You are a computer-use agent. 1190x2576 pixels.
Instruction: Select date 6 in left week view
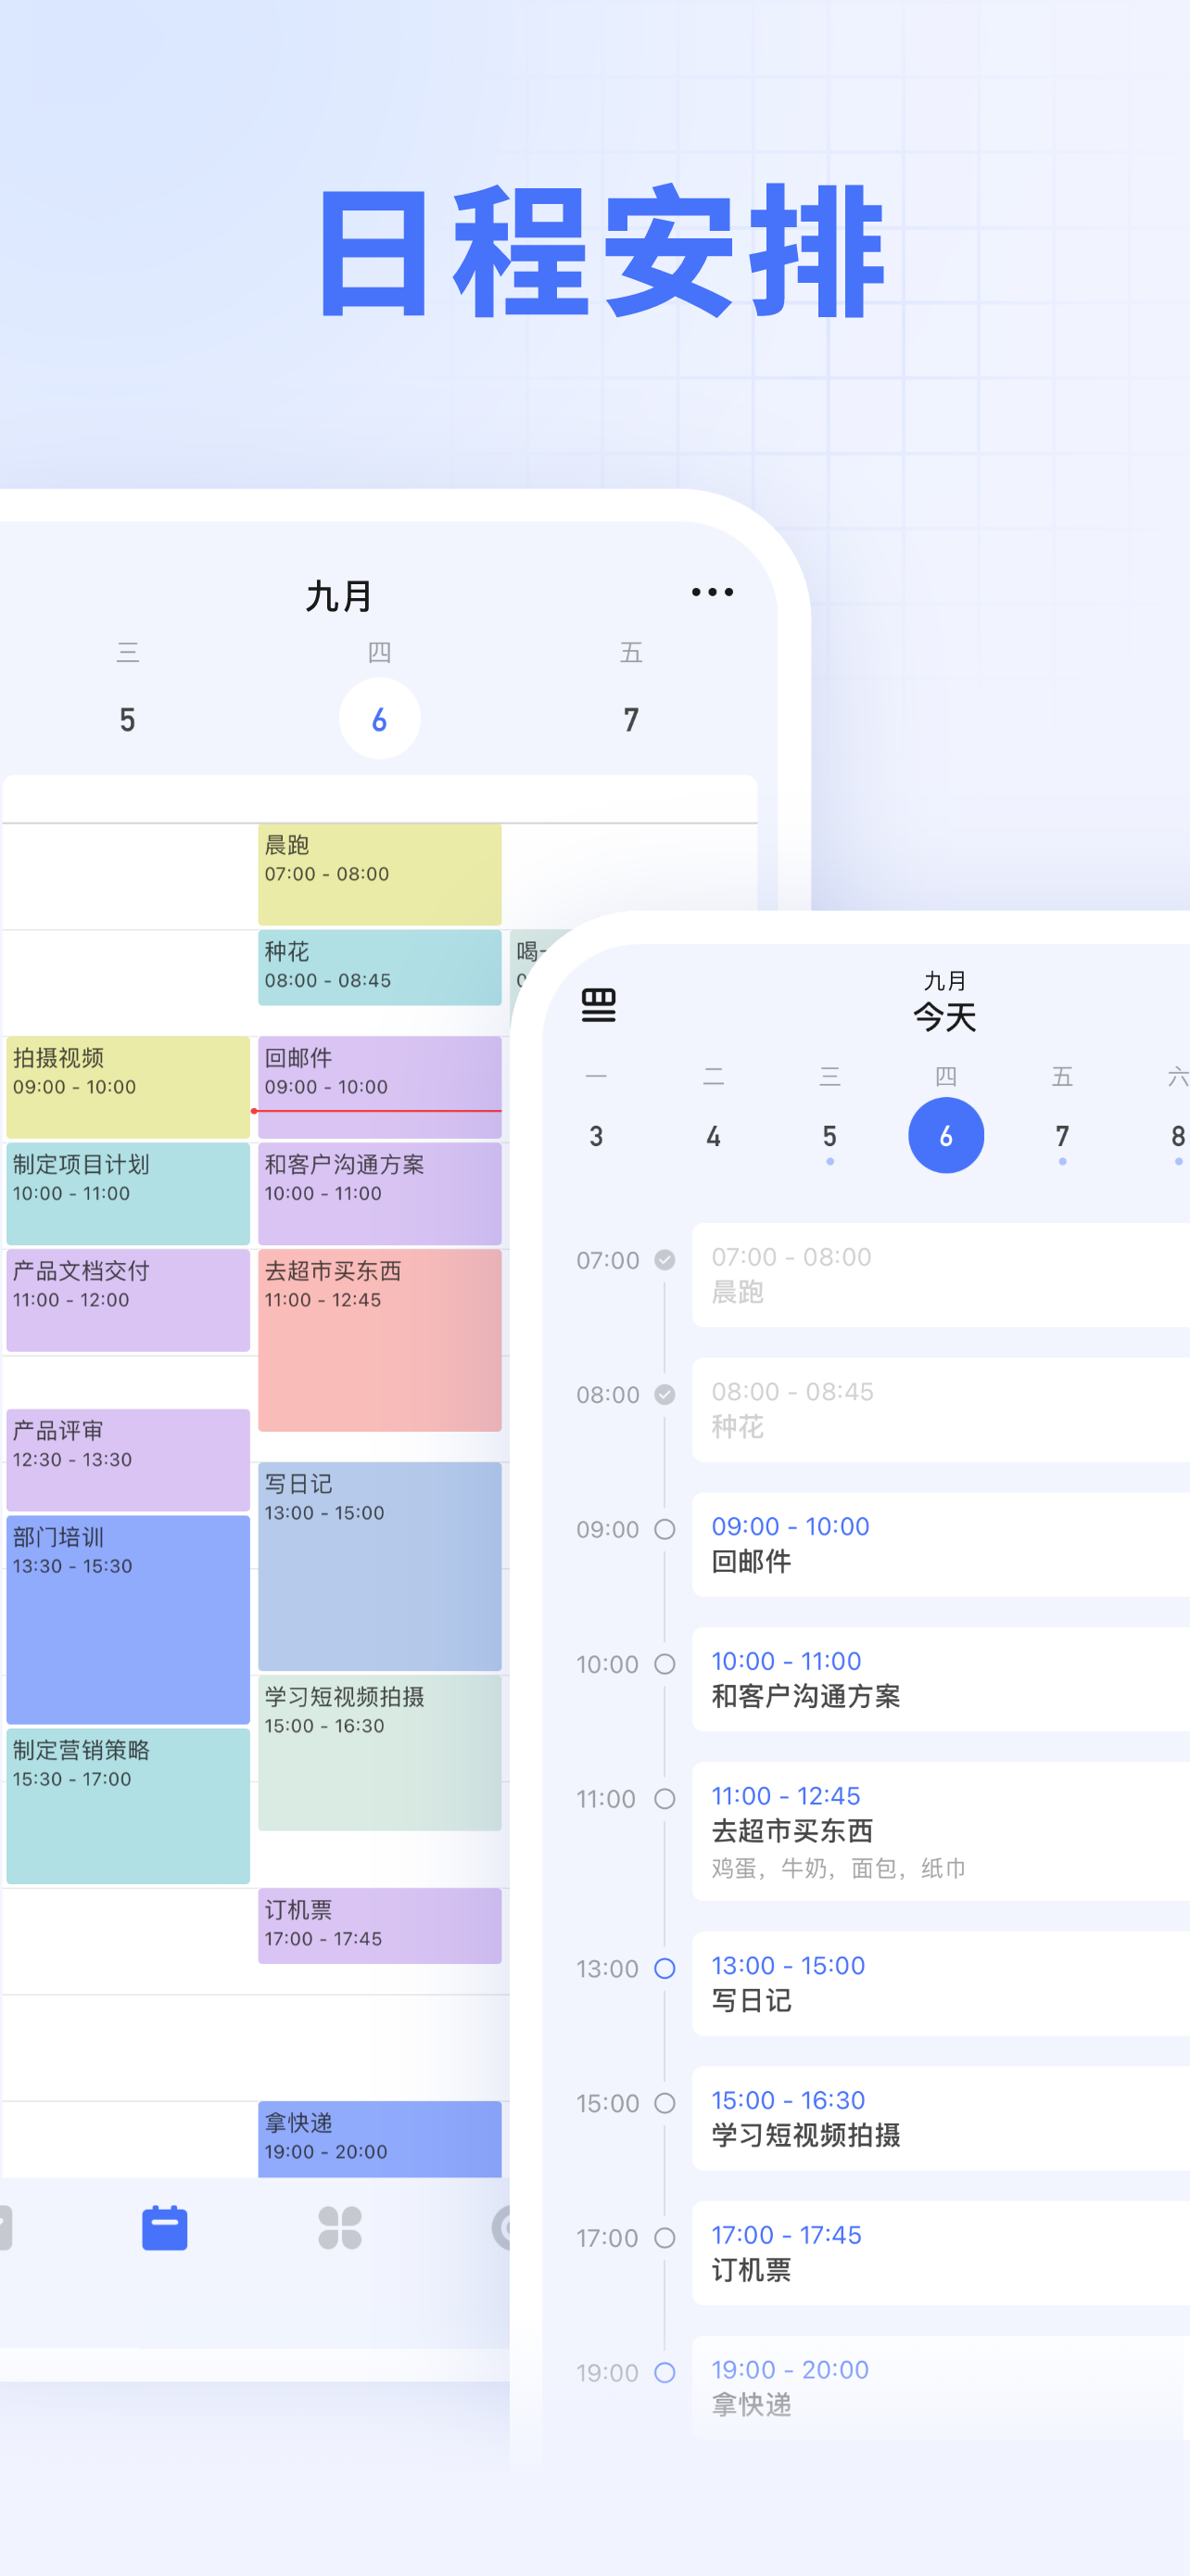380,719
